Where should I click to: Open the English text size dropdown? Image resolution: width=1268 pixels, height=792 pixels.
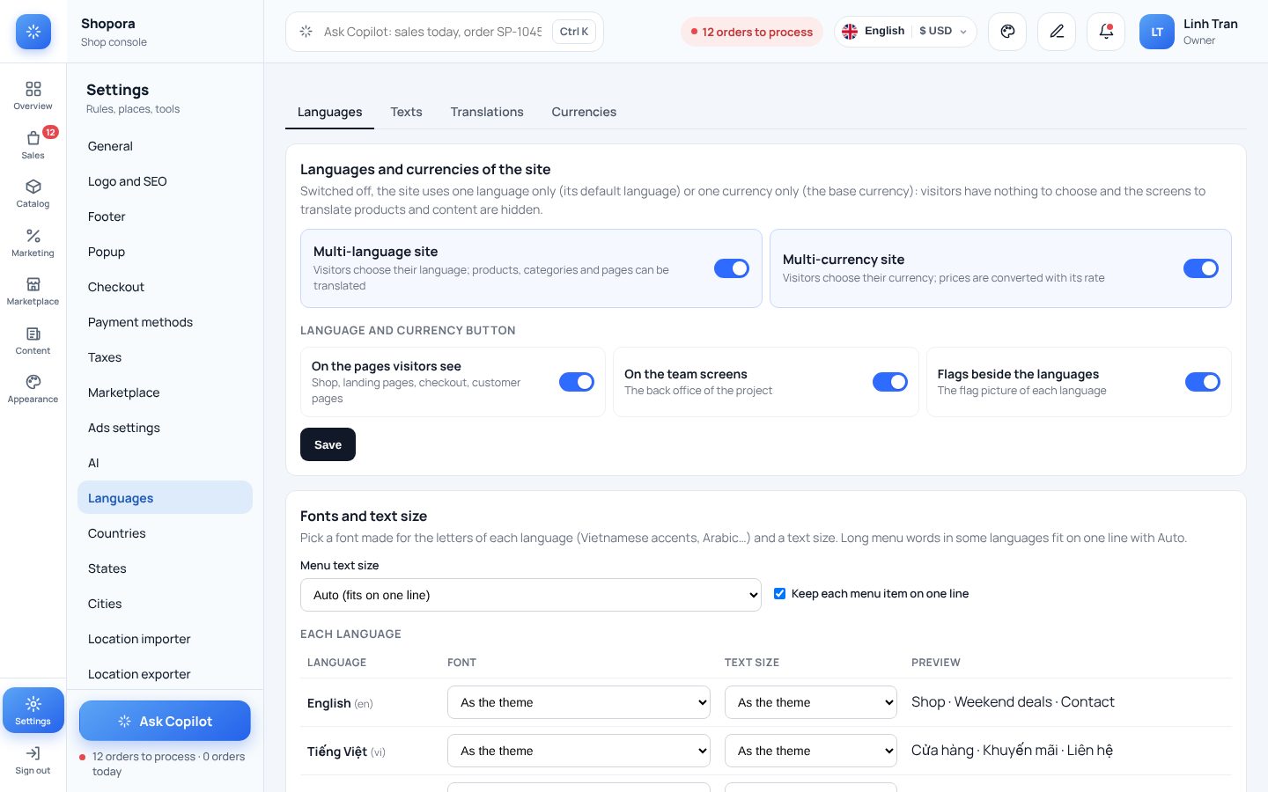point(811,702)
